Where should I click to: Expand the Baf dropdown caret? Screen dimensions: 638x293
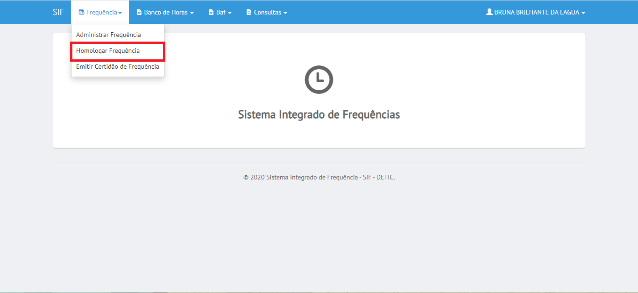pos(230,13)
